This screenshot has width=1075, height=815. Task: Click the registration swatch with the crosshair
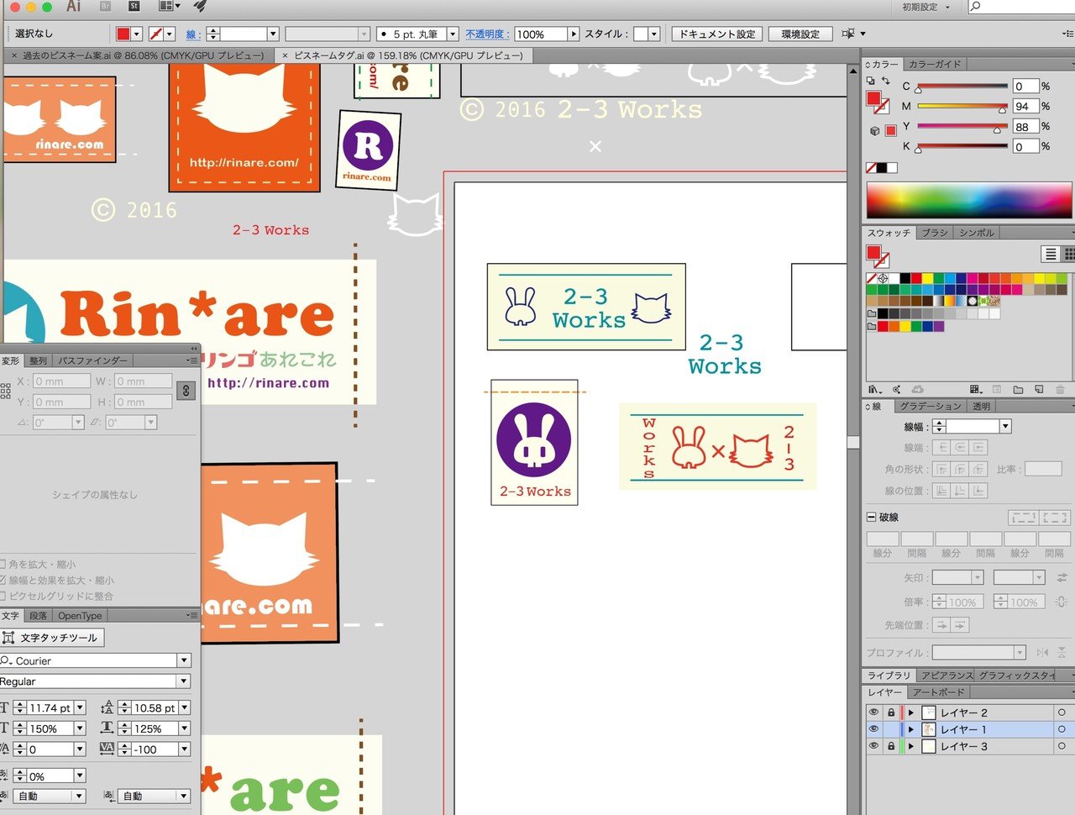(883, 278)
